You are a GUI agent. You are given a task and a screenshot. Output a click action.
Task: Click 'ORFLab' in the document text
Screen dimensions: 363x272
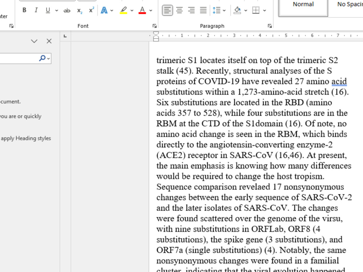coord(267,229)
